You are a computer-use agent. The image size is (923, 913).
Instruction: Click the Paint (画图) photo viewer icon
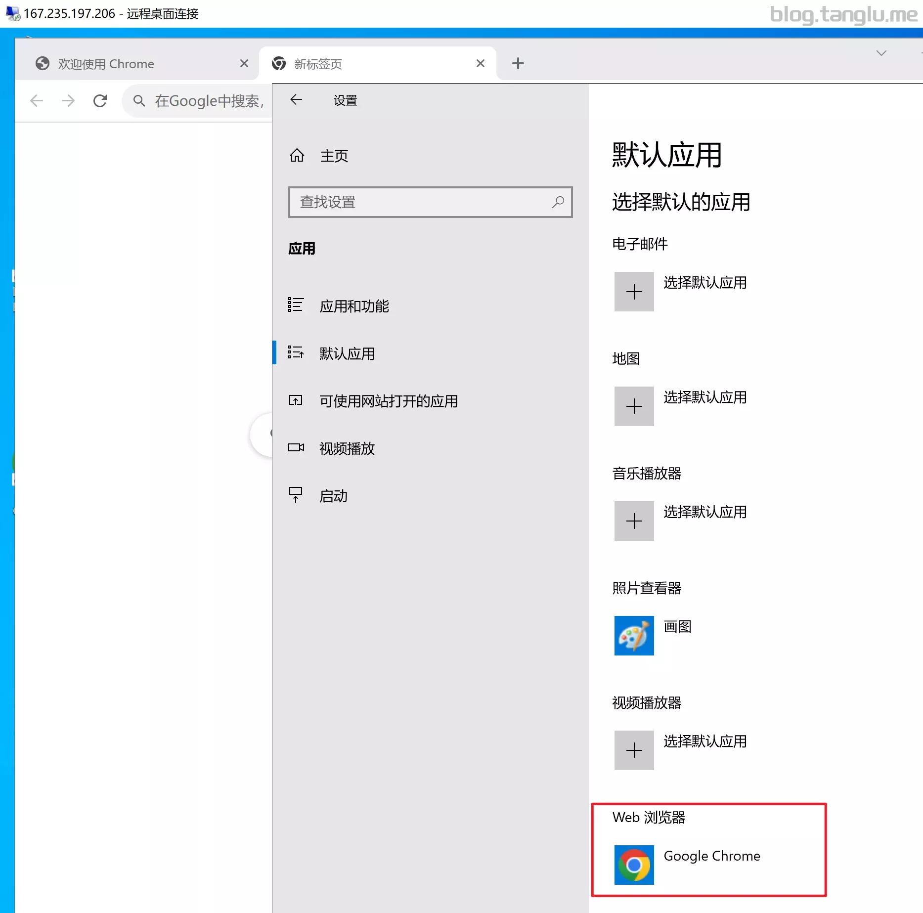click(634, 635)
